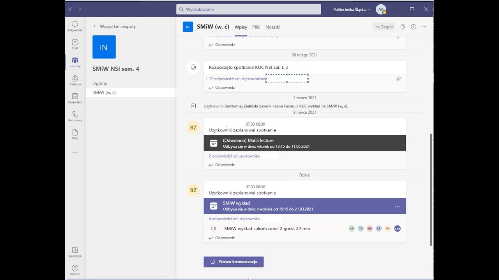Expand 2 odpowiedzi under the MaES lecture
The width and height of the screenshot is (499, 280).
tap(234, 156)
